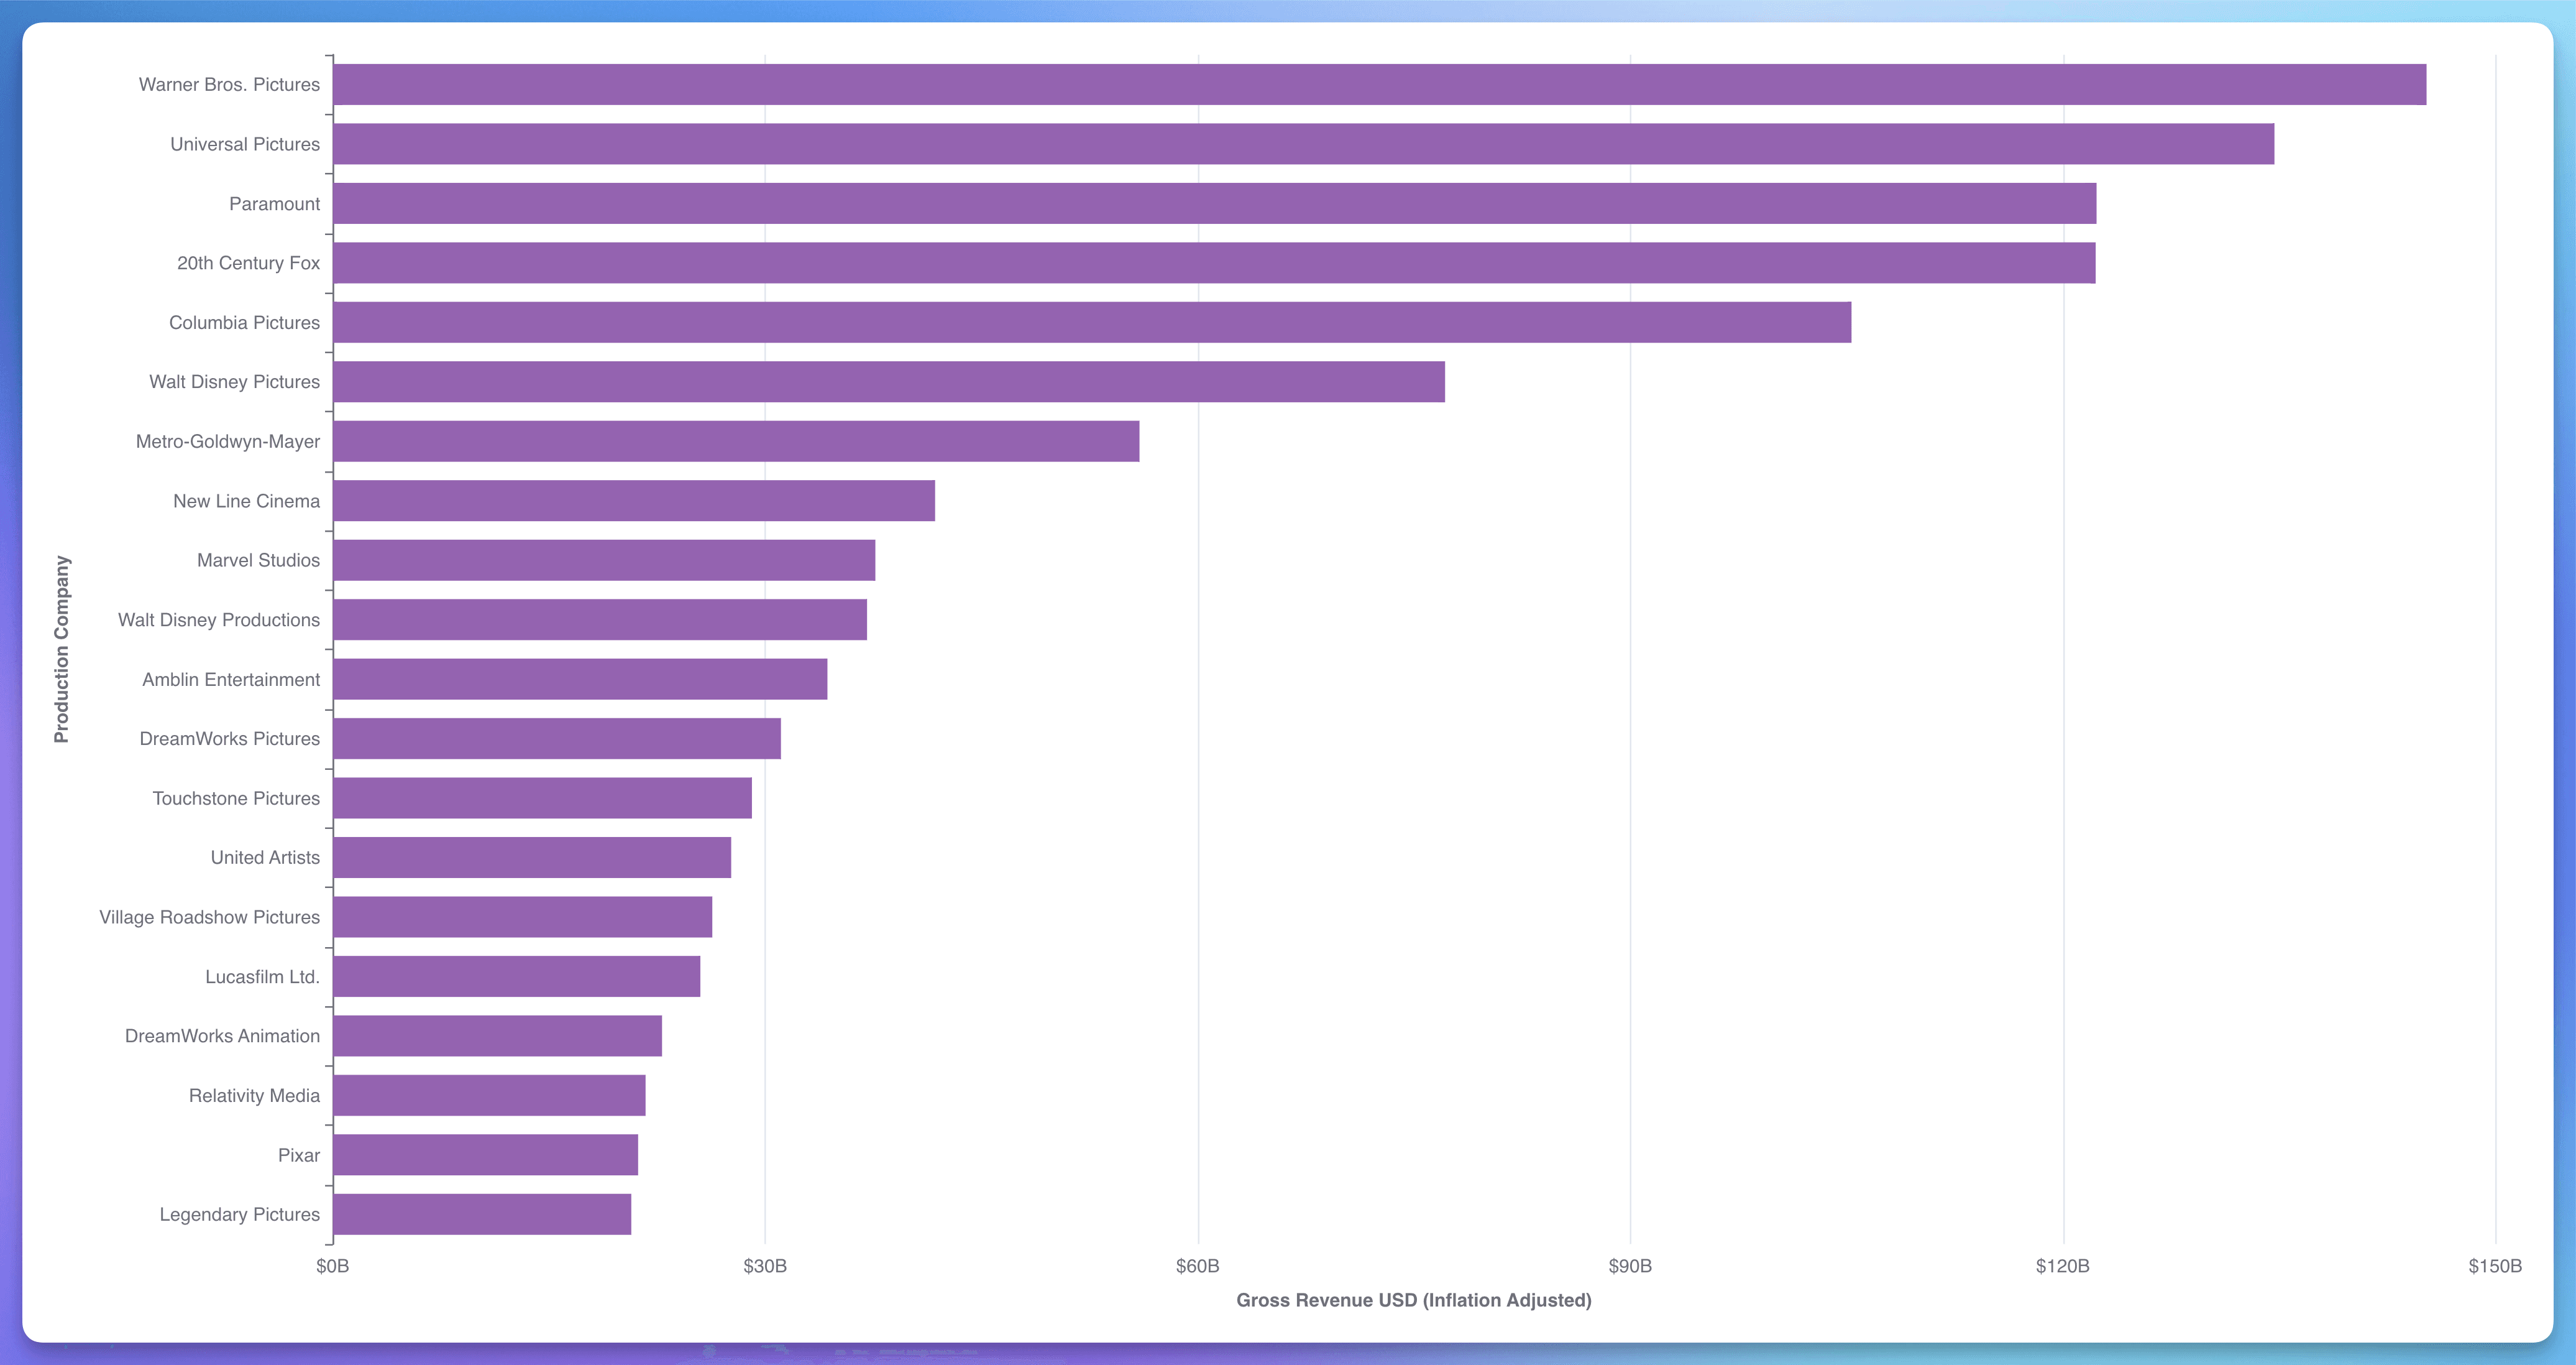Click the Warner Bros. Pictures bar

[x=1380, y=85]
